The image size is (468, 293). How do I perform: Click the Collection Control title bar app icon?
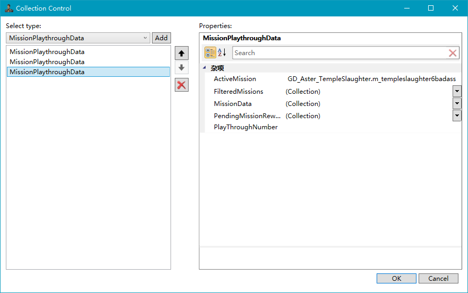point(9,8)
